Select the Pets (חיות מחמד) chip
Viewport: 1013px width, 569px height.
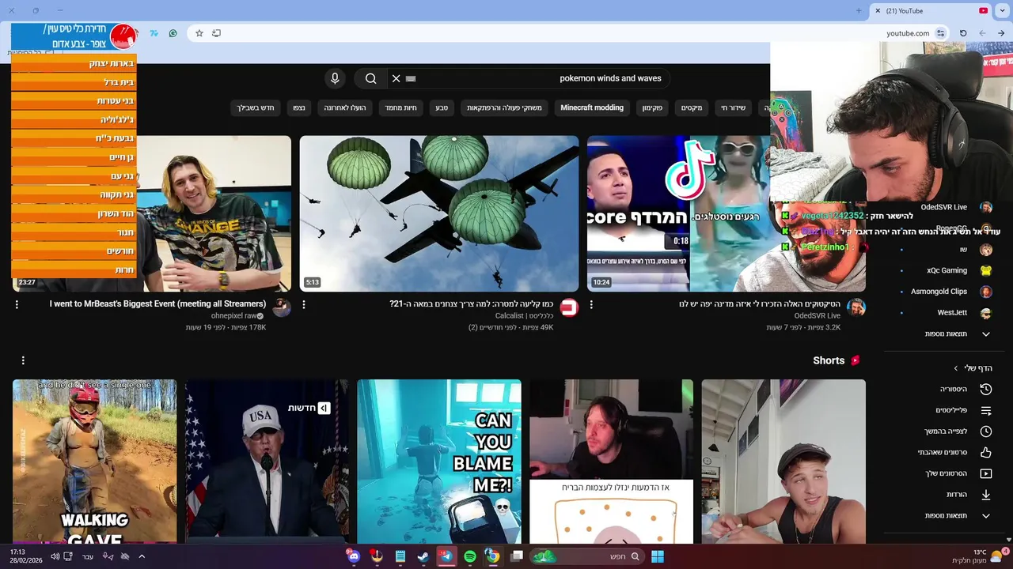[400, 107]
